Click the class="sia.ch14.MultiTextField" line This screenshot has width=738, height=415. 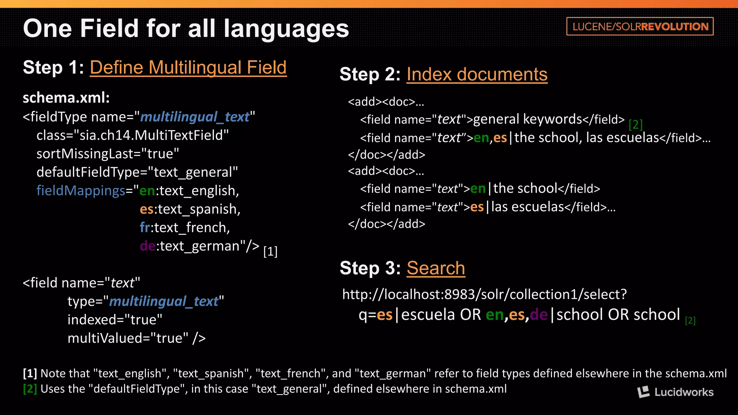pyautogui.click(x=133, y=135)
